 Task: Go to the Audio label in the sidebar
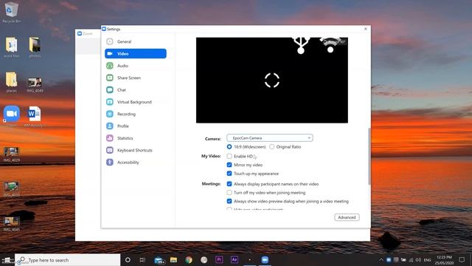[x=123, y=66]
